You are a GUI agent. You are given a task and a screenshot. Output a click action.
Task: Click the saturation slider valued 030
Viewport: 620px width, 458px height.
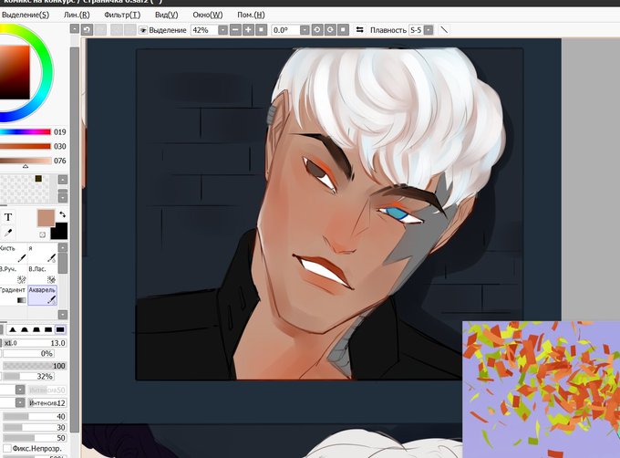26,146
